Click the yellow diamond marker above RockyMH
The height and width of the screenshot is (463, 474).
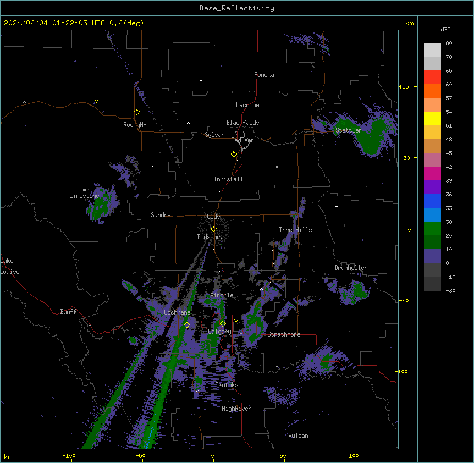(137, 112)
